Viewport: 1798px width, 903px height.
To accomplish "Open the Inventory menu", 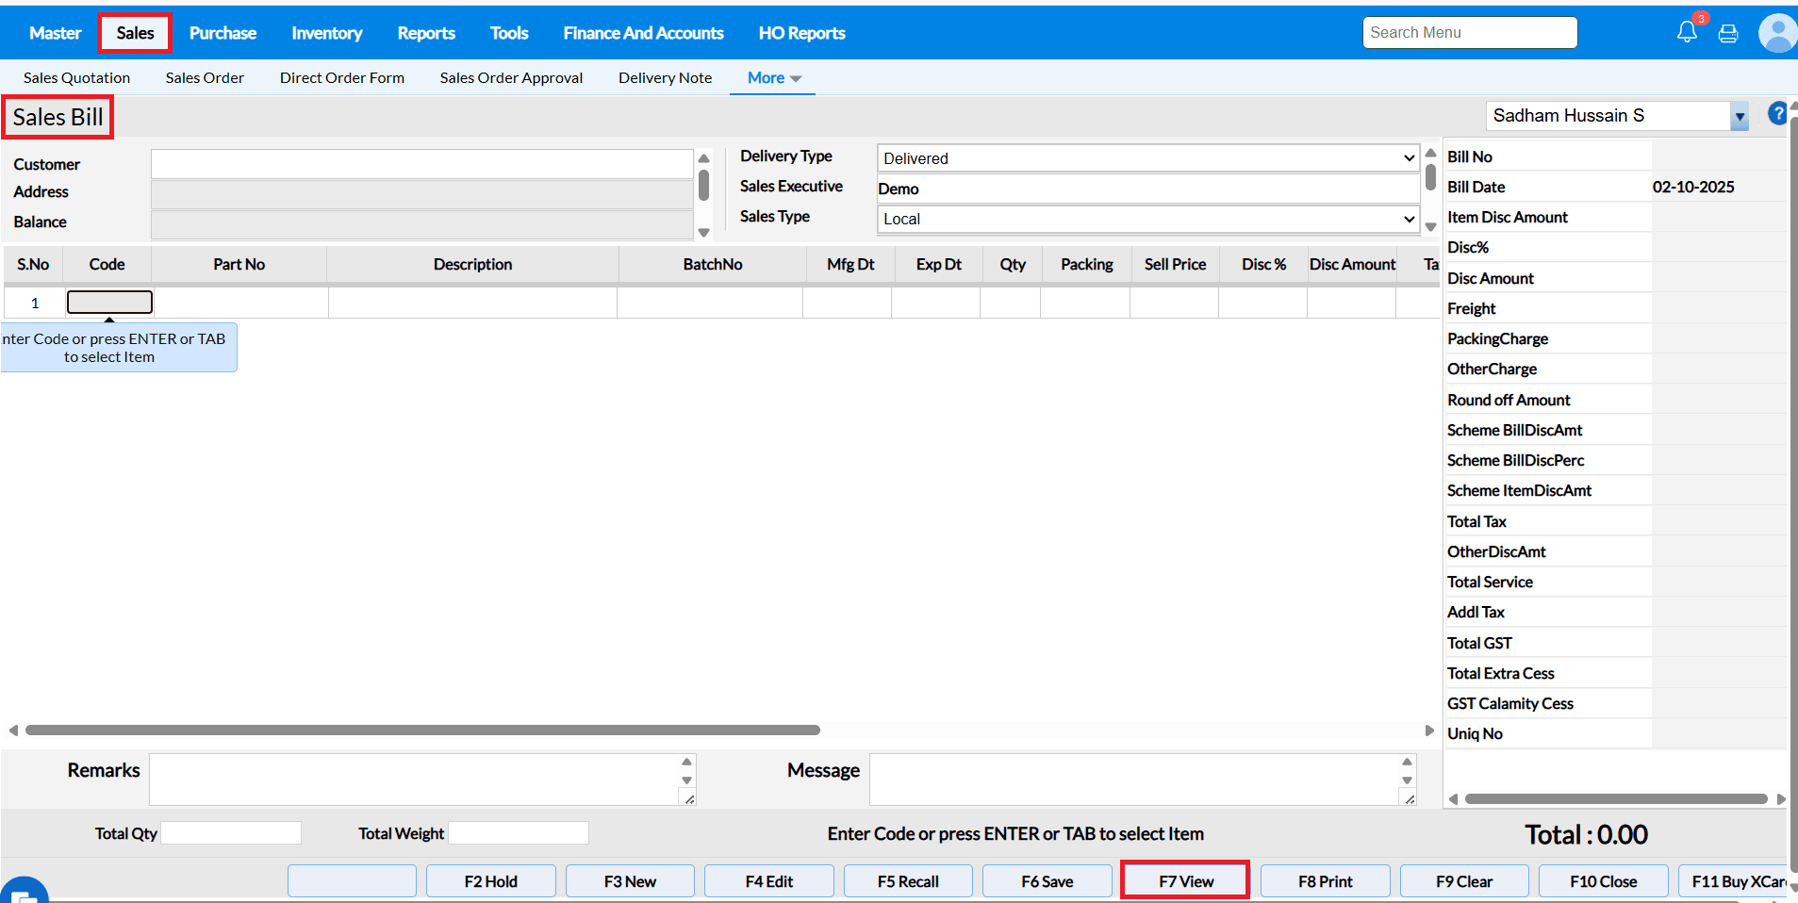I will click(x=326, y=33).
